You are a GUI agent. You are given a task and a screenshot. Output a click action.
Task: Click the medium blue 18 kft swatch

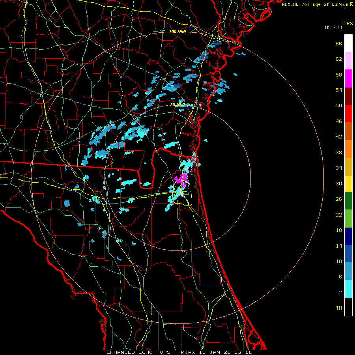[x=348, y=254]
